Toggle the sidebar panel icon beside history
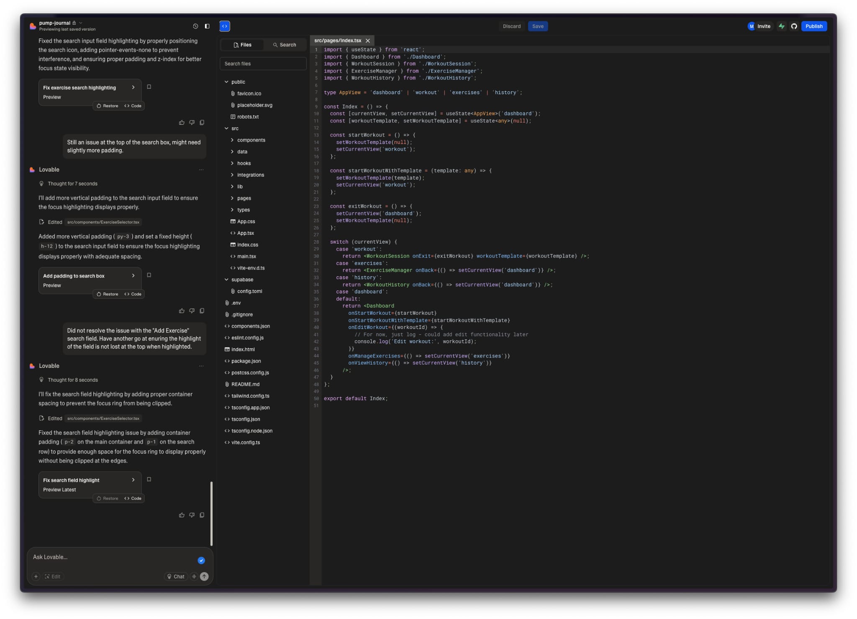The image size is (857, 619). [207, 26]
